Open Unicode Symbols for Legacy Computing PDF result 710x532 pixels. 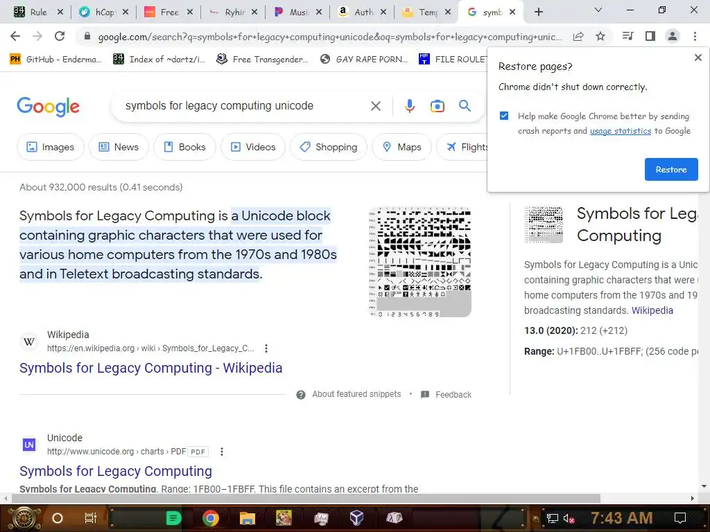[x=116, y=471]
